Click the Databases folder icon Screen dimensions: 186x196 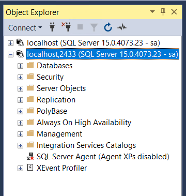click(x=30, y=65)
